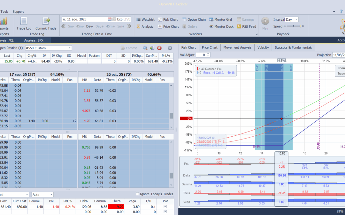Click the help question mark icon
The image size is (345, 215).
coord(341,11)
